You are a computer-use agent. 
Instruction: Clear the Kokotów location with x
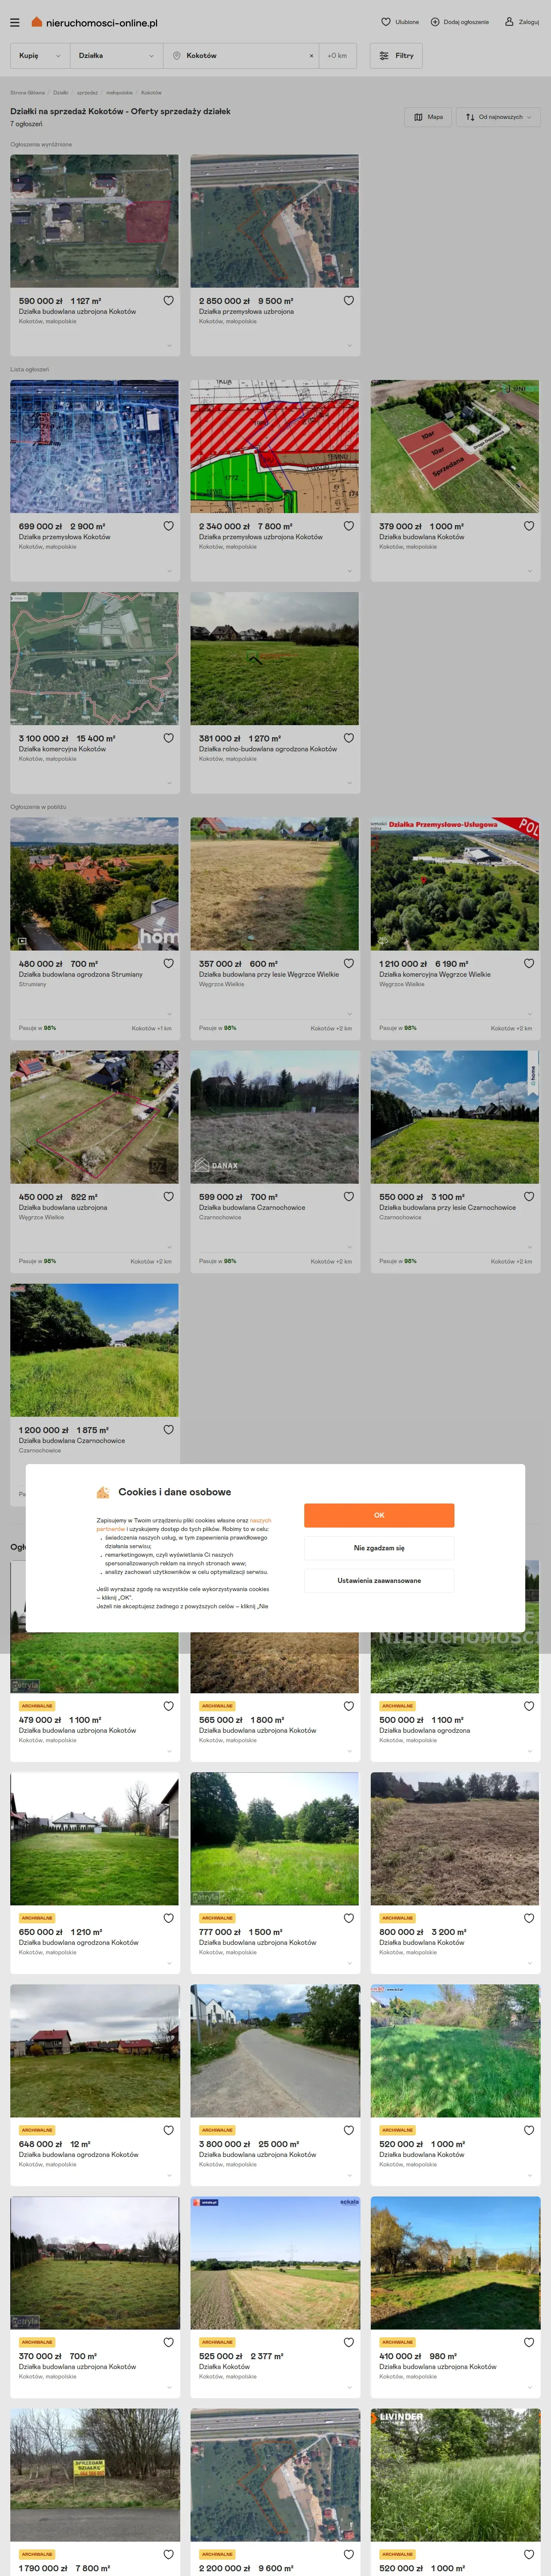tap(311, 56)
